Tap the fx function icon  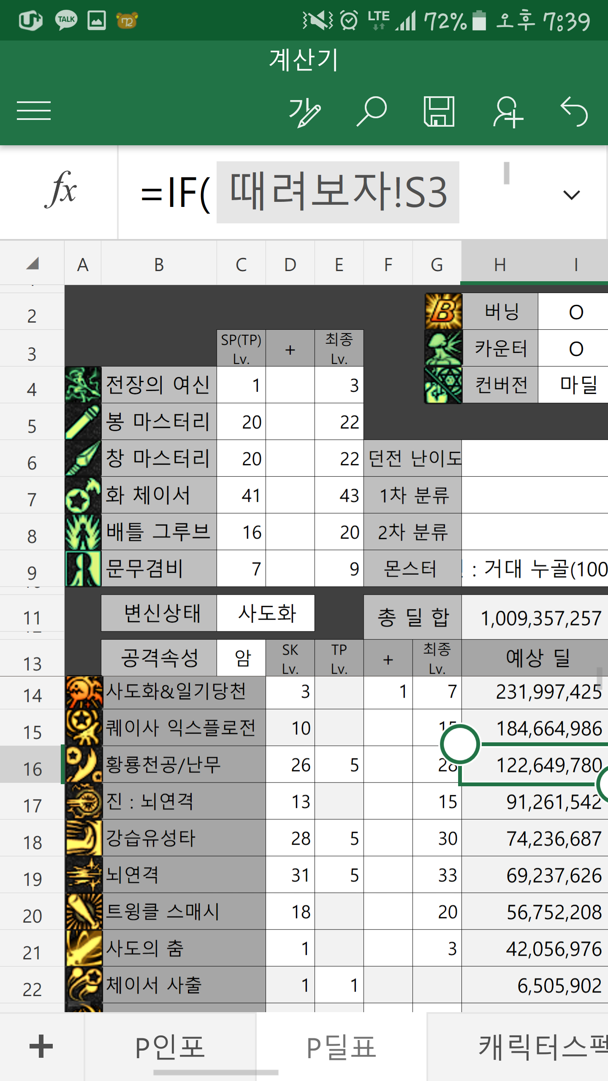(x=60, y=191)
